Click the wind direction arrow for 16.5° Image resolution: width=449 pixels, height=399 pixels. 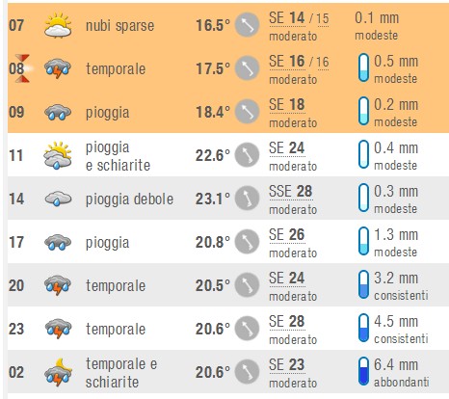(247, 25)
